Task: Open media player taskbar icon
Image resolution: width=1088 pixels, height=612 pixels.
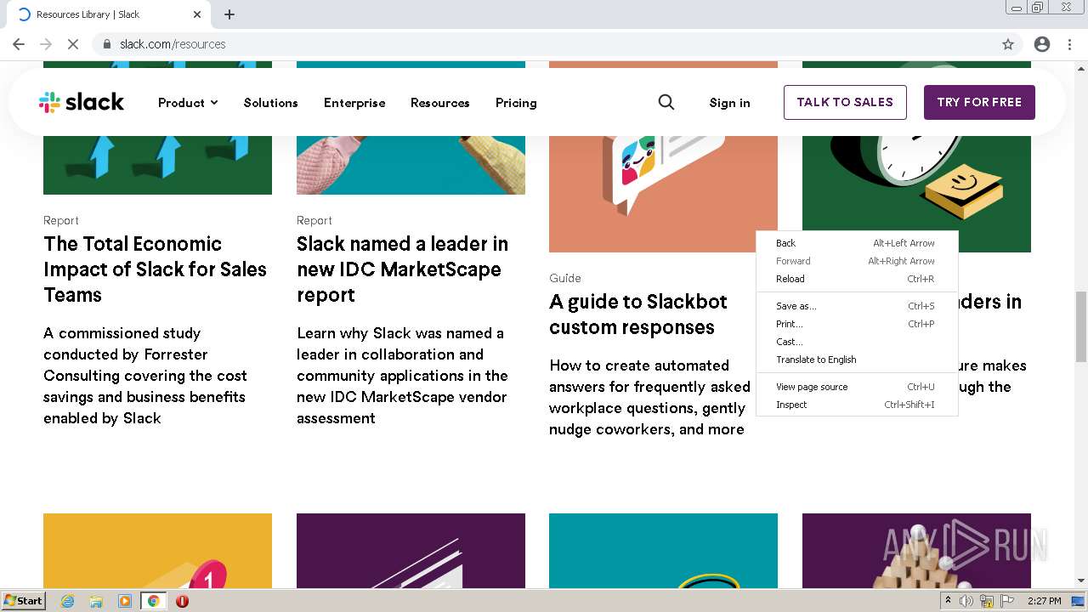Action: tap(125, 601)
